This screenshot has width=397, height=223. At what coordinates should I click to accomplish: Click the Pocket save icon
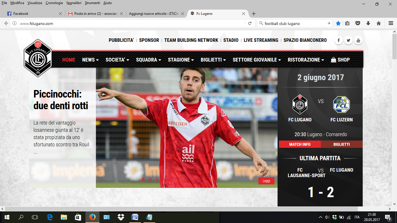pos(358,24)
